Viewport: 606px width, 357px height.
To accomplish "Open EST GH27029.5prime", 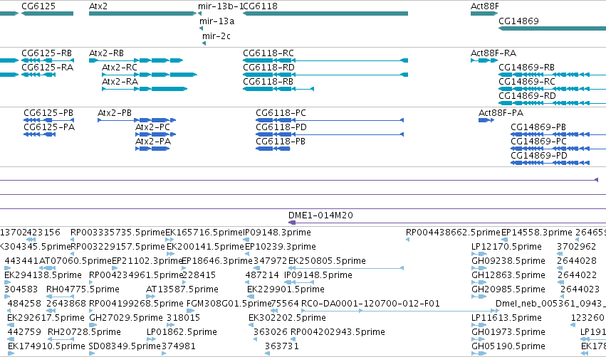I will [x=125, y=318].
